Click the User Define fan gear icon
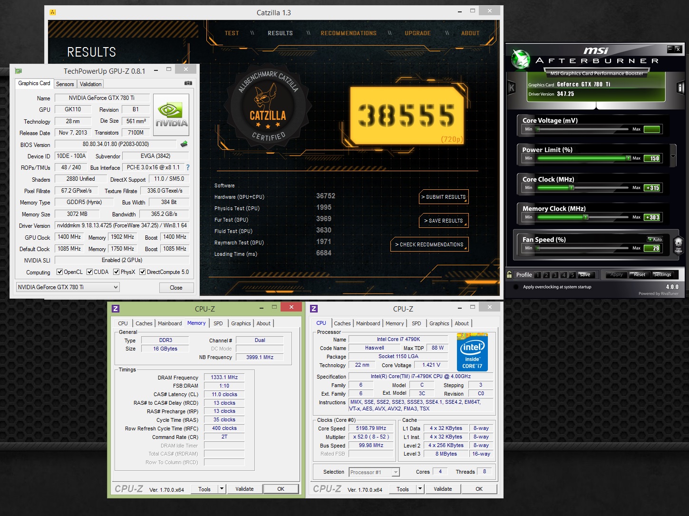Image resolution: width=689 pixels, height=516 pixels. point(679,245)
